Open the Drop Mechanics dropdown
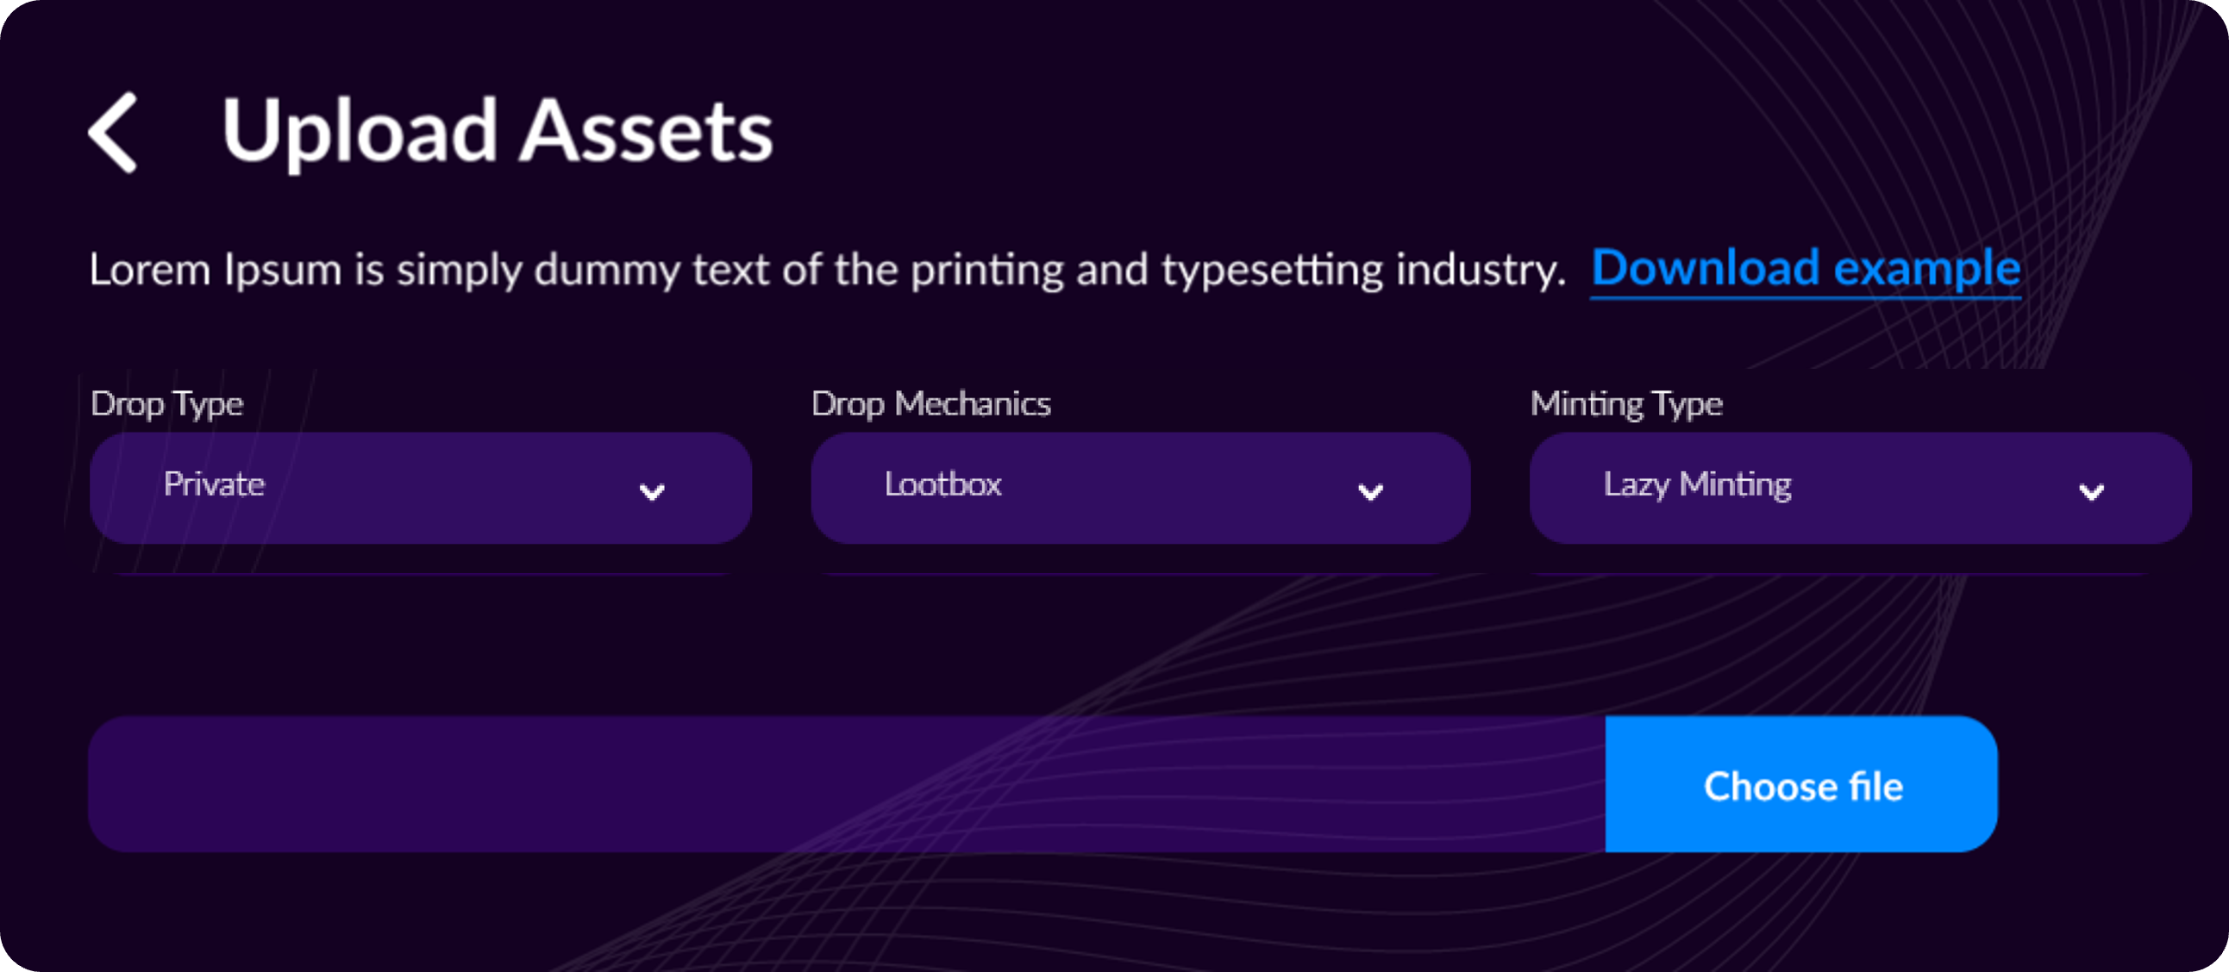The height and width of the screenshot is (972, 2229). click(x=1140, y=488)
